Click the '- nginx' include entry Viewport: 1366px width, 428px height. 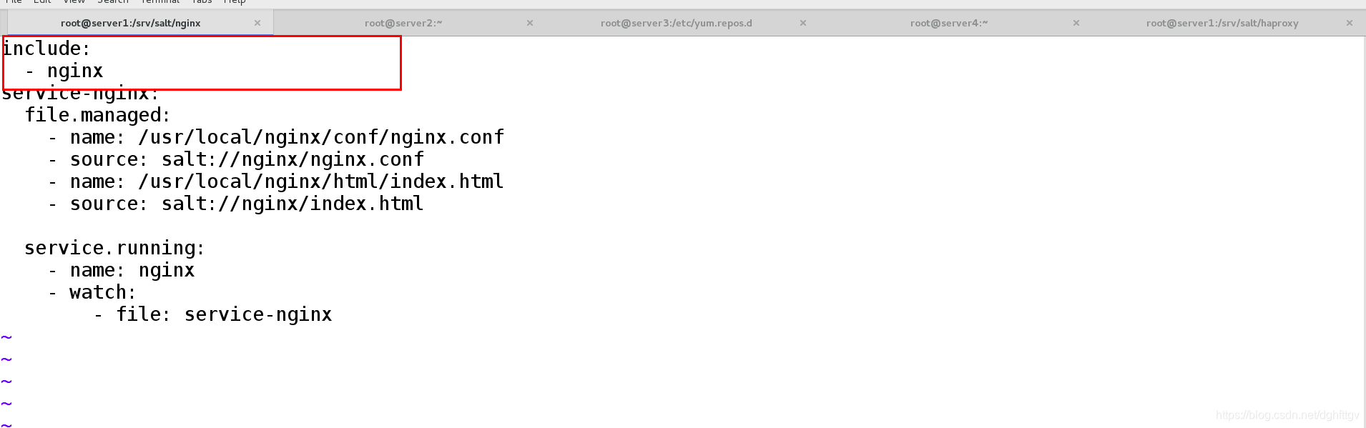(64, 71)
